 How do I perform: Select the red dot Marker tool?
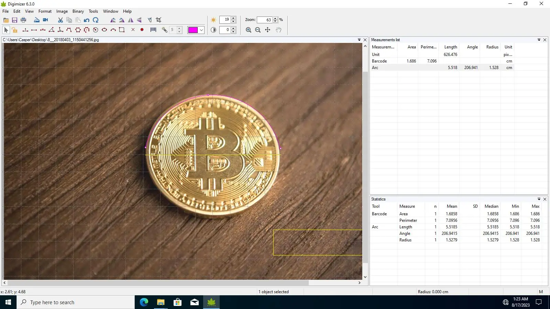[142, 30]
